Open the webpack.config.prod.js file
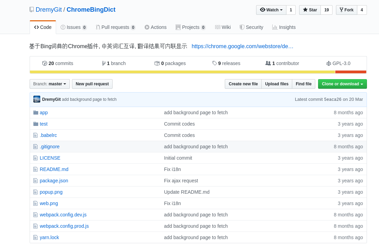Screen dimensions: 379x246 point(64,226)
